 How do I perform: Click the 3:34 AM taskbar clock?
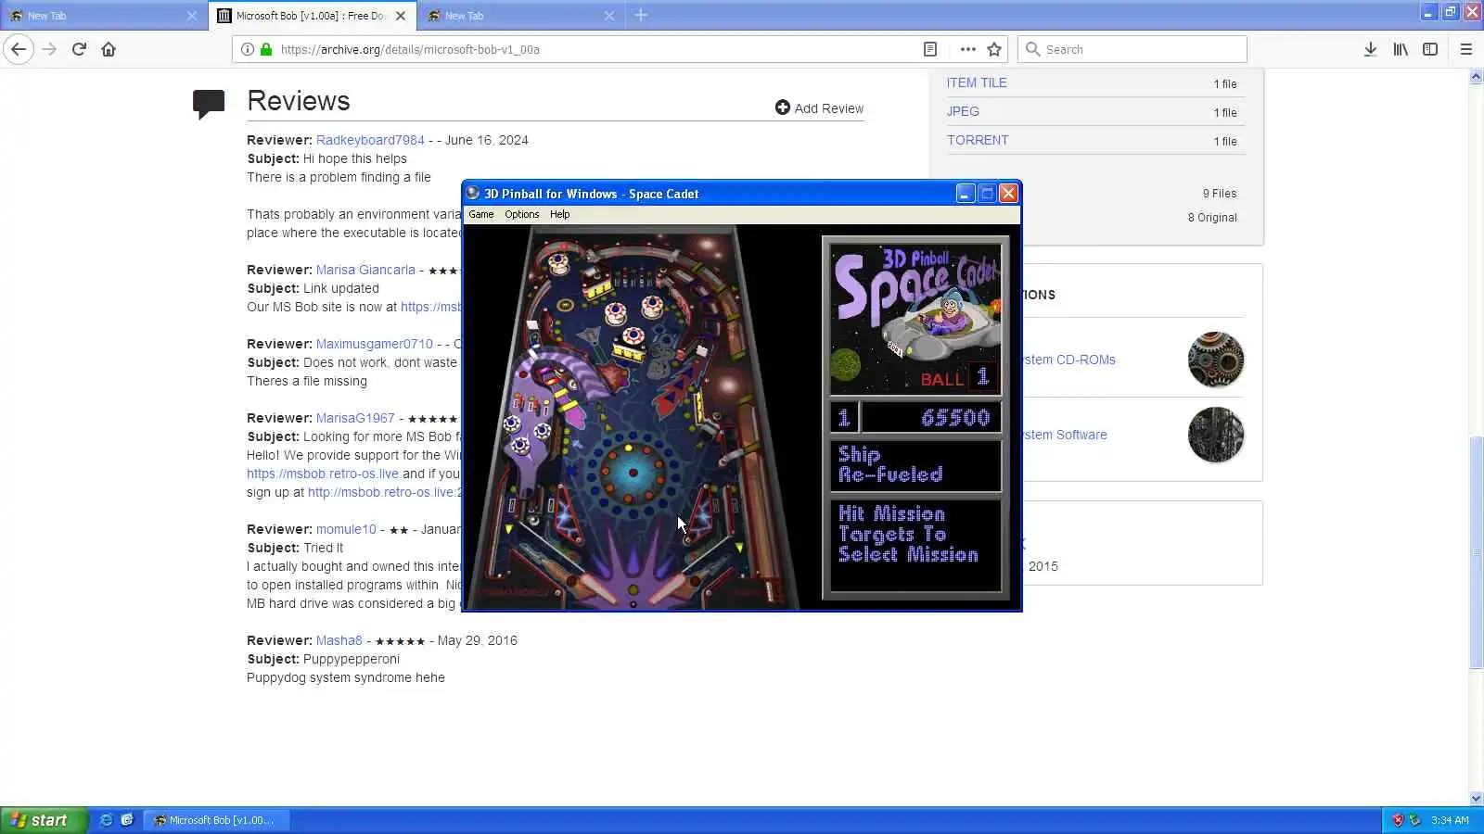(x=1450, y=820)
